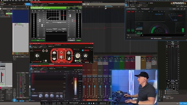Image resolution: width=187 pixels, height=105 pixels.
Task: Click the center knob in red LIFT panel
Action: tap(61, 57)
